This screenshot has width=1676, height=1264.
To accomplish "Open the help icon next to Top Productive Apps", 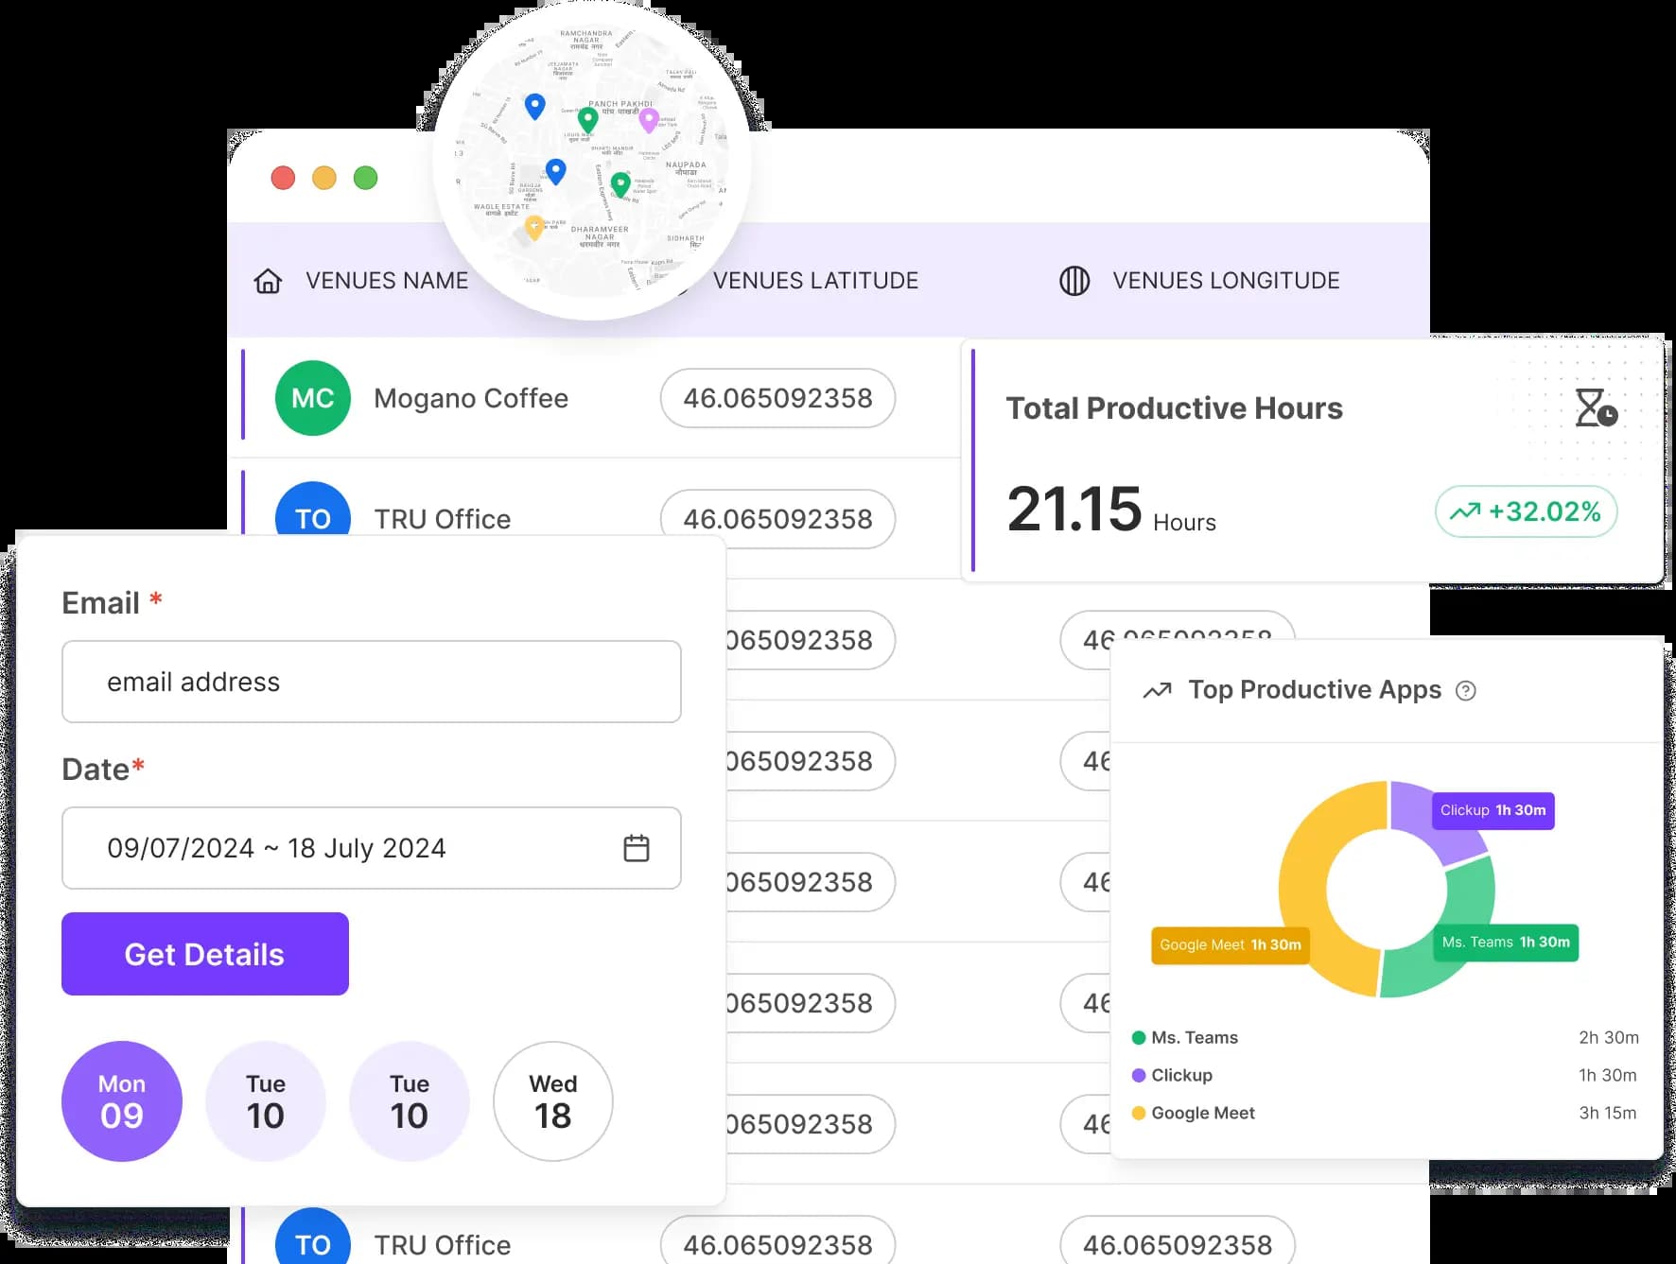I will (1466, 691).
